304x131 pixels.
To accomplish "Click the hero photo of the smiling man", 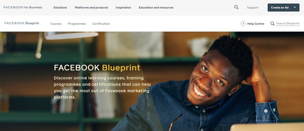I will tap(215, 83).
